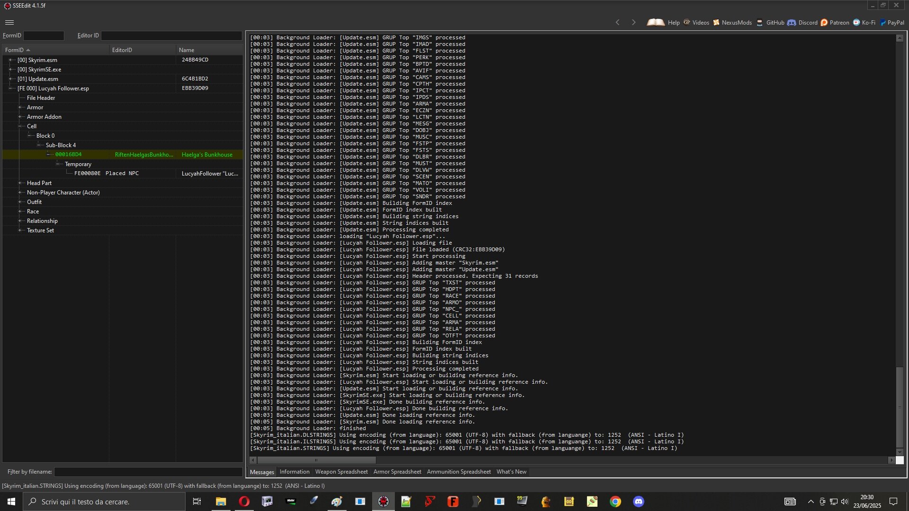Switch to Information tab
909x511 pixels.
pyautogui.click(x=294, y=472)
